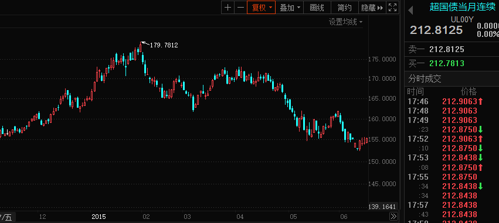499x223 pixels.
Task: Toggle the 复权 adjustment mode
Action: point(259,8)
